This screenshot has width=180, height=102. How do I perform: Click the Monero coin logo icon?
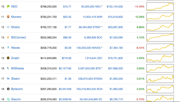pyautogui.click(x=8, y=17)
